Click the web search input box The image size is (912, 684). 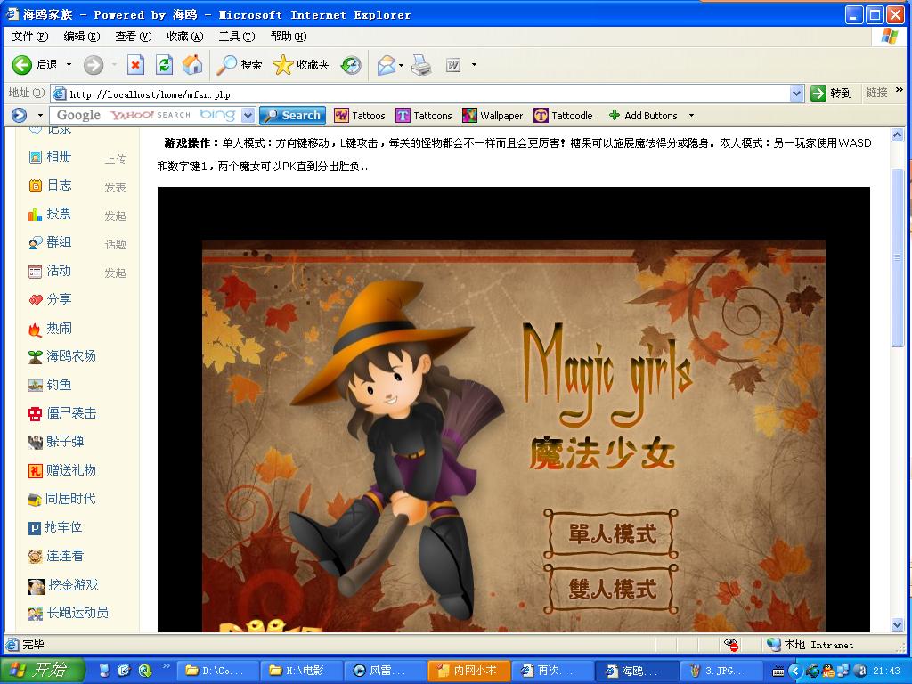145,116
